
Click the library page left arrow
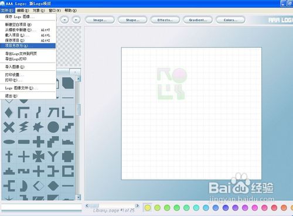click(x=87, y=205)
